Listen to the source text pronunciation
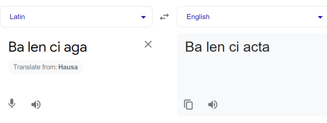This screenshot has height=123, width=327. [36, 105]
